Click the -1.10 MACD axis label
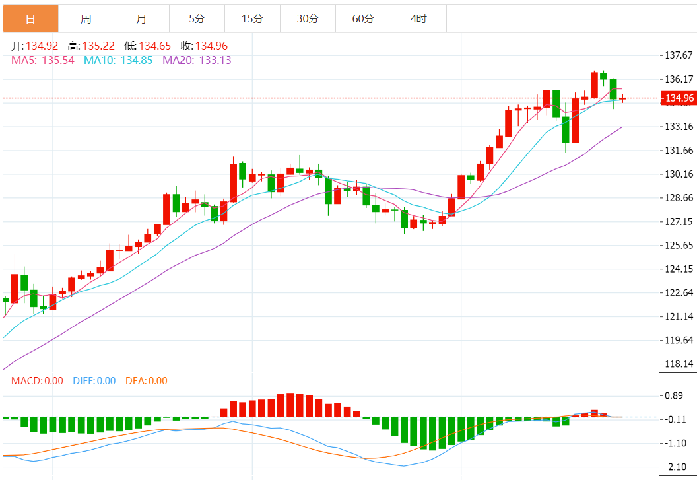This screenshot has width=697, height=480. 675,443
